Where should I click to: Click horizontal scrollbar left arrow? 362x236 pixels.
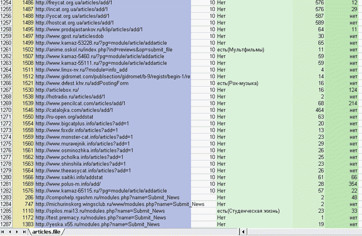pyautogui.click(x=243, y=232)
